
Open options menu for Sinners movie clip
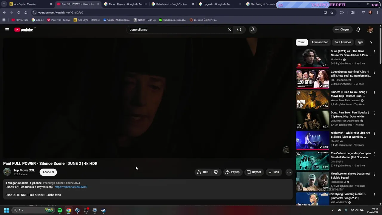[x=374, y=93]
